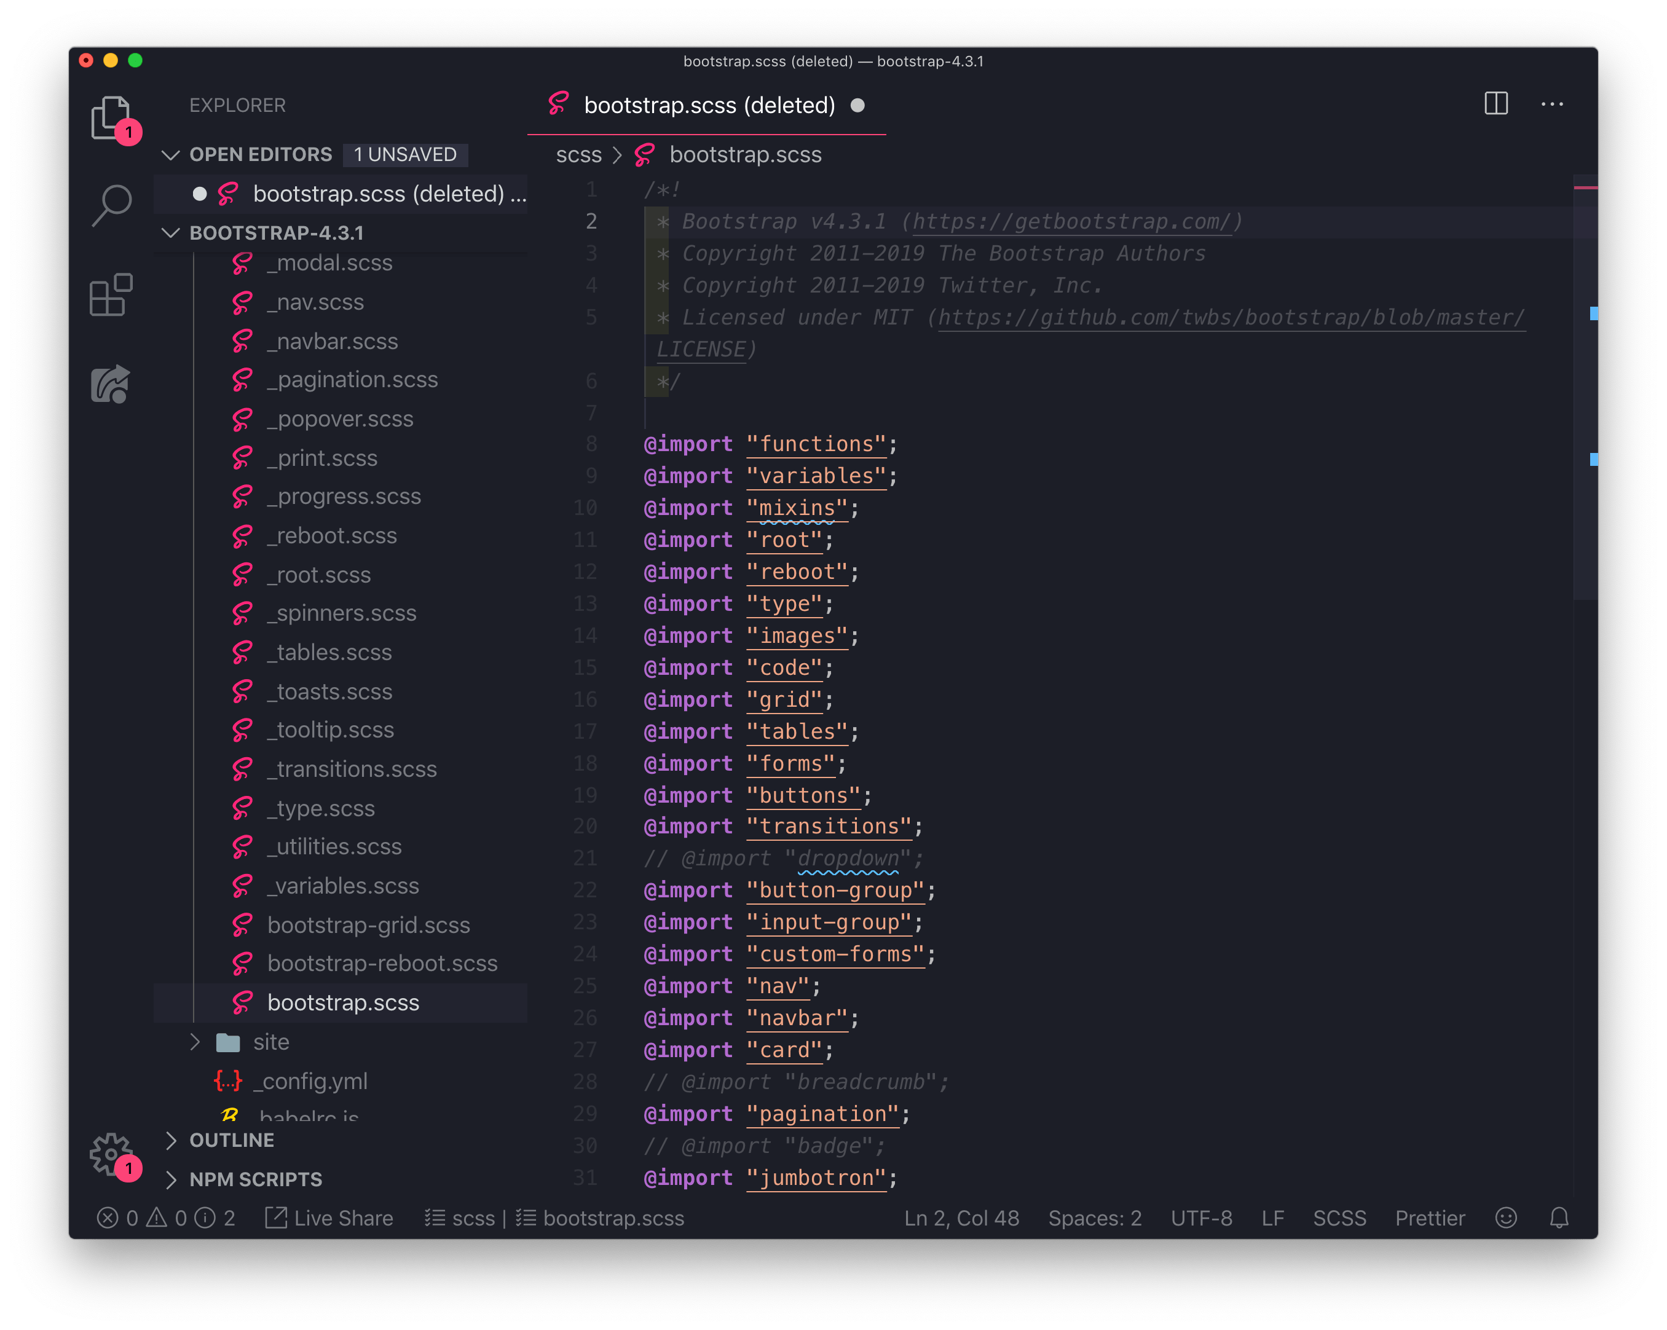Start a Live Share session from the status bar

pyautogui.click(x=329, y=1218)
